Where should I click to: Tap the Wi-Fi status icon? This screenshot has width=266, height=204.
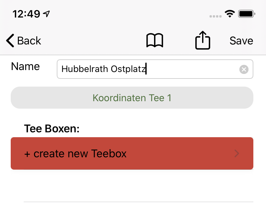pyautogui.click(x=230, y=14)
